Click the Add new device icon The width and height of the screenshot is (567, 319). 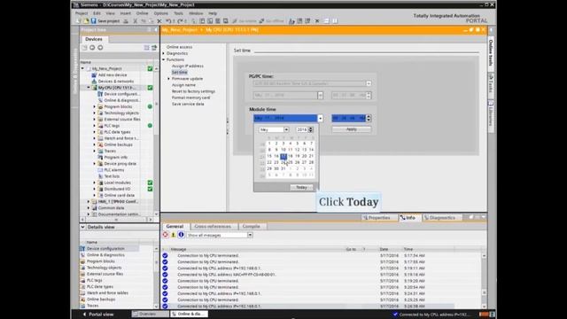click(94, 74)
